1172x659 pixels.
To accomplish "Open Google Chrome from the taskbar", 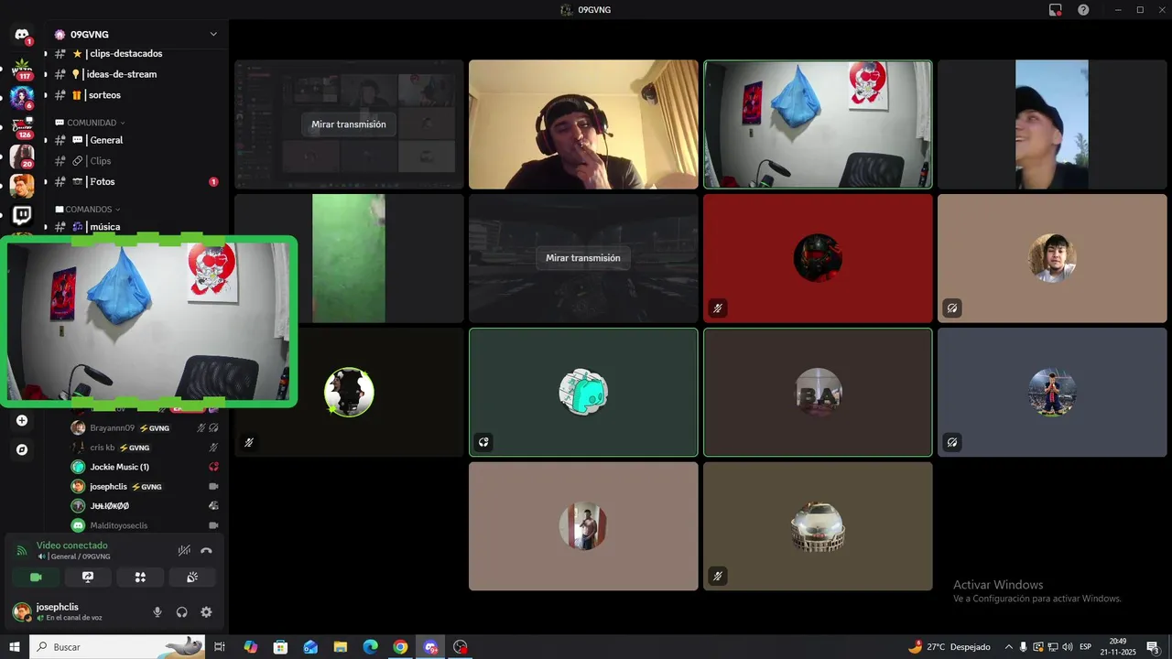I will pyautogui.click(x=400, y=647).
